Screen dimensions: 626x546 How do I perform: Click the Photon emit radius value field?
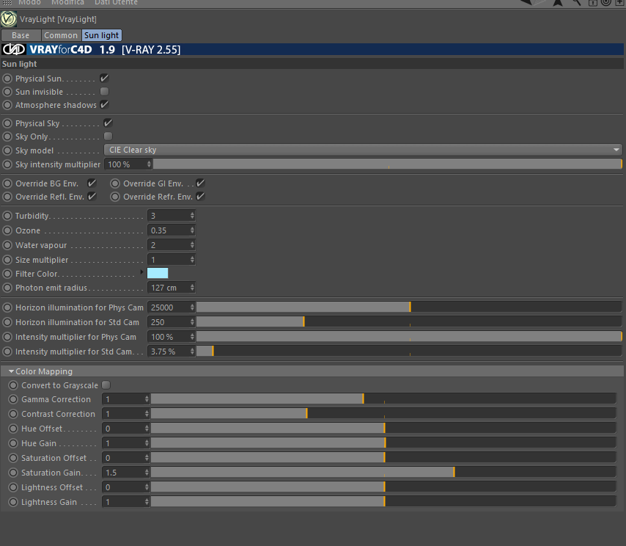(171, 288)
